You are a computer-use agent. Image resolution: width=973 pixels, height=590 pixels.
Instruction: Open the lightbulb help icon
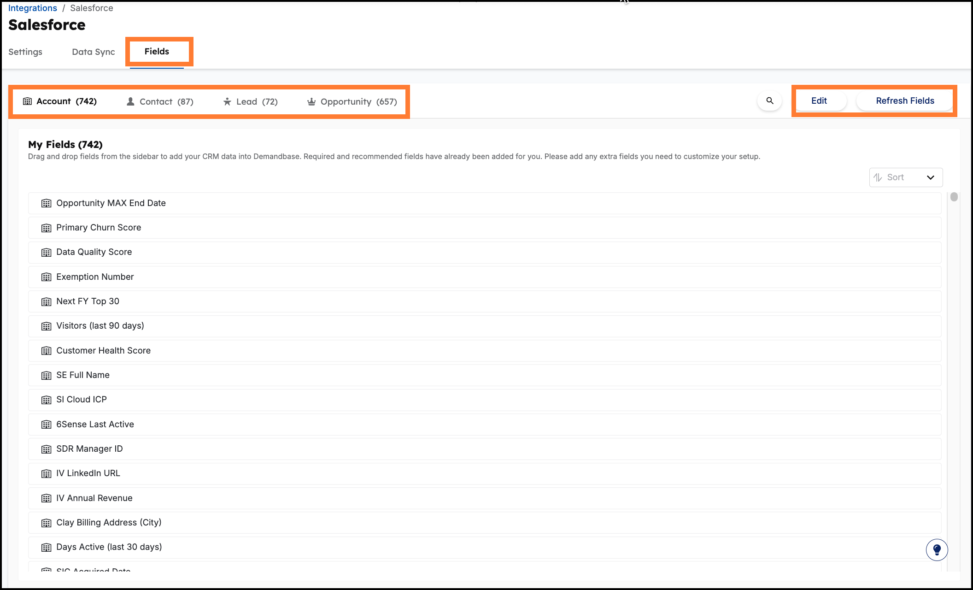[937, 549]
